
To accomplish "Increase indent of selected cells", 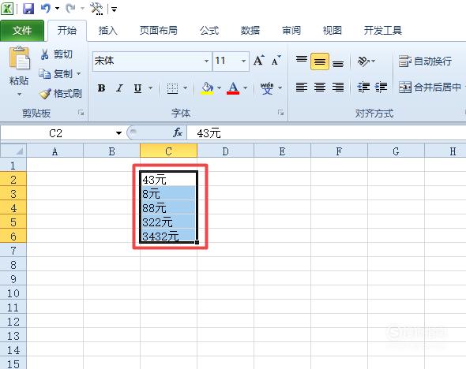I will tap(381, 88).
